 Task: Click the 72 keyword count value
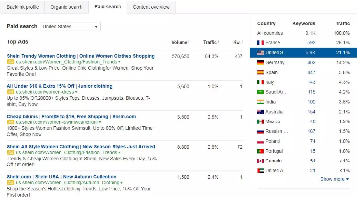240,147
